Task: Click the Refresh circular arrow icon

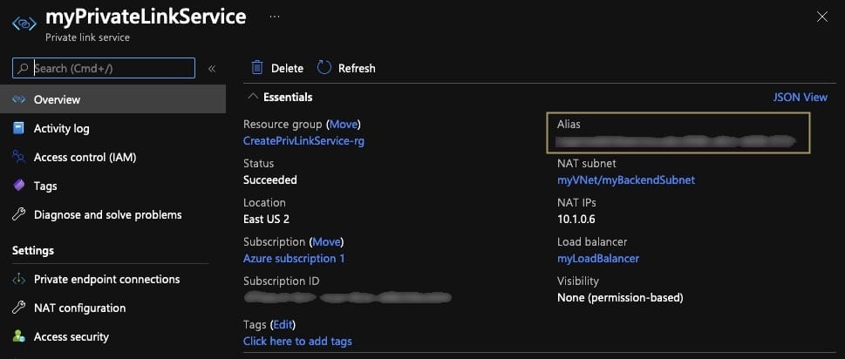Action: [324, 68]
